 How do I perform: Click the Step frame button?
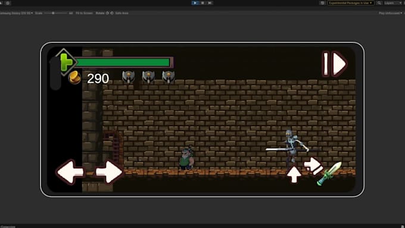210,3
